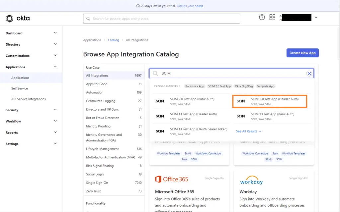Open the See All Results link
Screen dimensions: 340x212
(248, 131)
